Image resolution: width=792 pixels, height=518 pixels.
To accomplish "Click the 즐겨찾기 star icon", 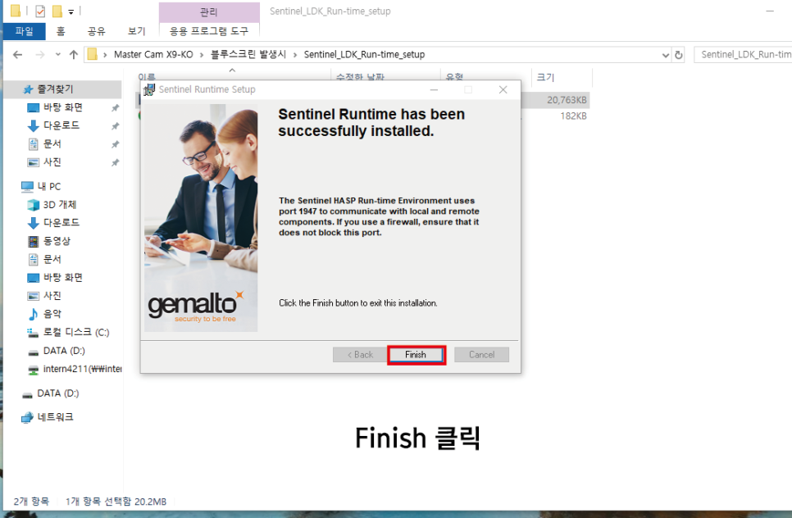I will tap(28, 89).
